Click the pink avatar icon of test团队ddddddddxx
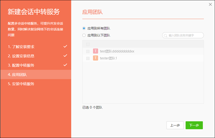215x138 pixels. click(96, 51)
